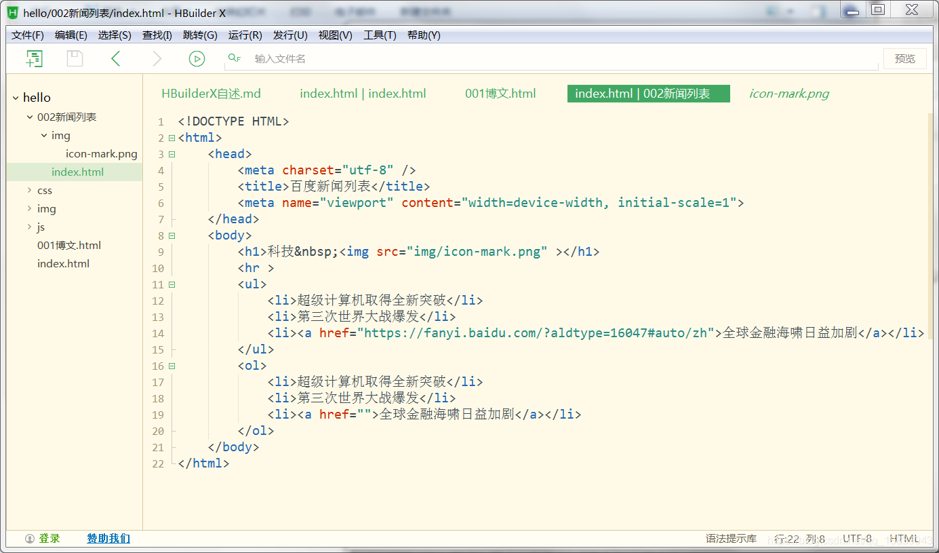Open the 跳转(G) menu

click(x=200, y=35)
